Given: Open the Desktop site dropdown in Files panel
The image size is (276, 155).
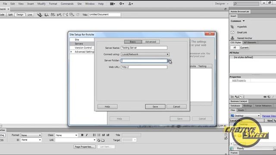Looking at the screenshot, I should click(x=245, y=116).
